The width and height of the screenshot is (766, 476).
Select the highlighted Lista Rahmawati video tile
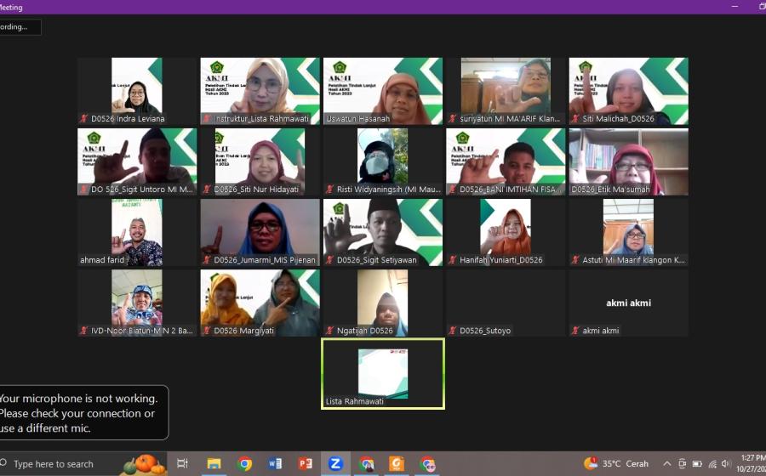(383, 373)
